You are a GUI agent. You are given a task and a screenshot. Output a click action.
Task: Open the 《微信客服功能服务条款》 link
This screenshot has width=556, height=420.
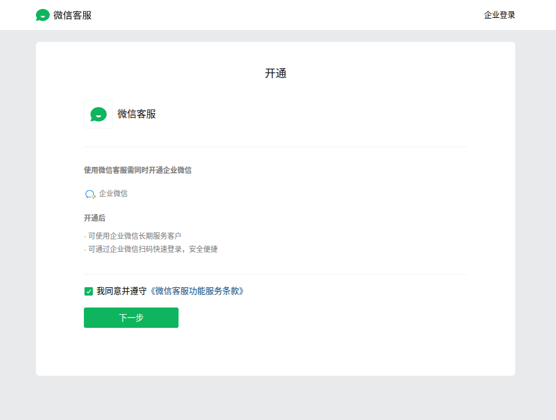[197, 291]
